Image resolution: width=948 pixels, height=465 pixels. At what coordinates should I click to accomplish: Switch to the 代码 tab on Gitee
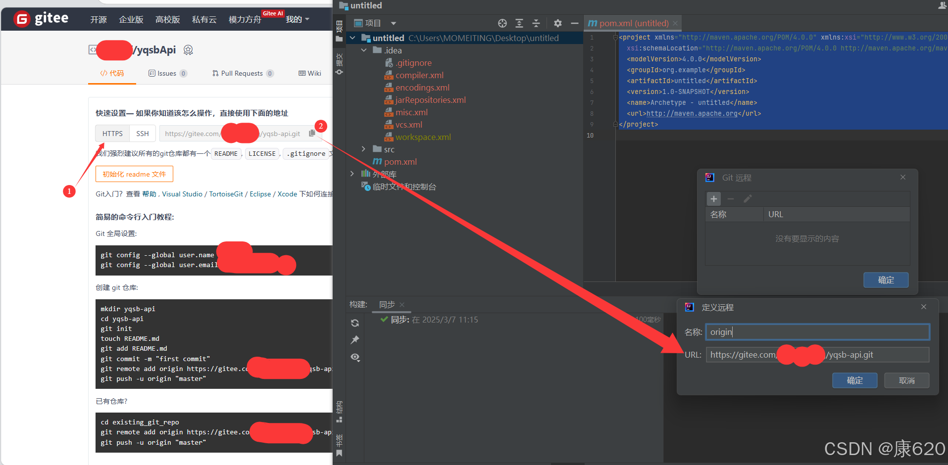[112, 73]
